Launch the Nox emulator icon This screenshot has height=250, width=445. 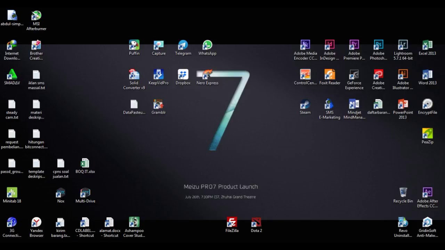61,193
